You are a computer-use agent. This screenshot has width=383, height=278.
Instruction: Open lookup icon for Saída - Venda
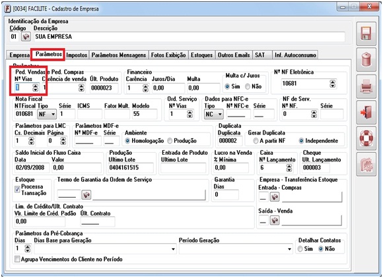click(275, 220)
